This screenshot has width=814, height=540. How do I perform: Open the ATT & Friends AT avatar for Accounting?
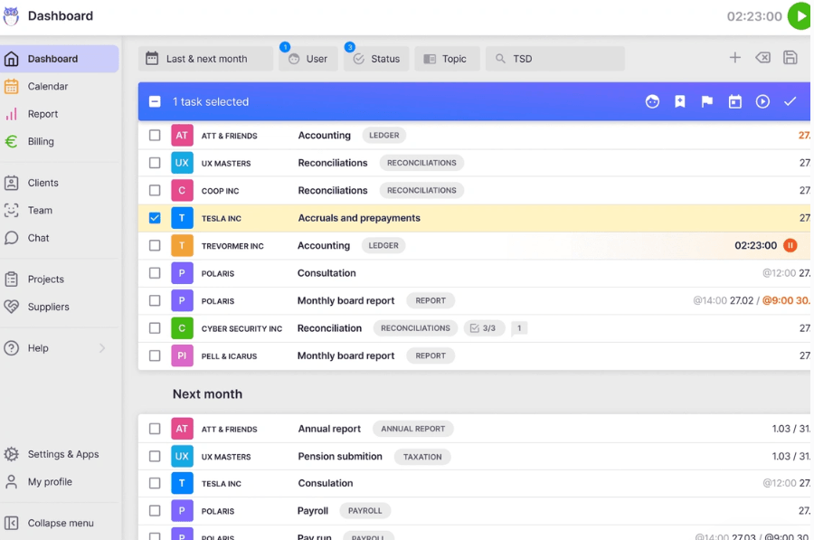click(182, 136)
